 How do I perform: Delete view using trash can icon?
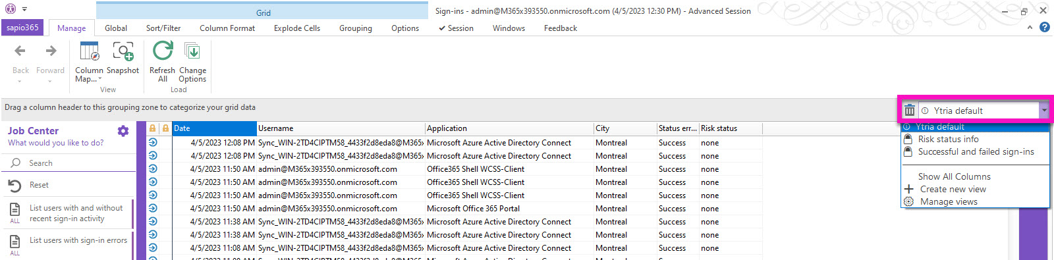[910, 111]
